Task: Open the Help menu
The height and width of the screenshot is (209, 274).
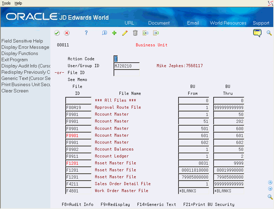Action: click(x=18, y=3)
